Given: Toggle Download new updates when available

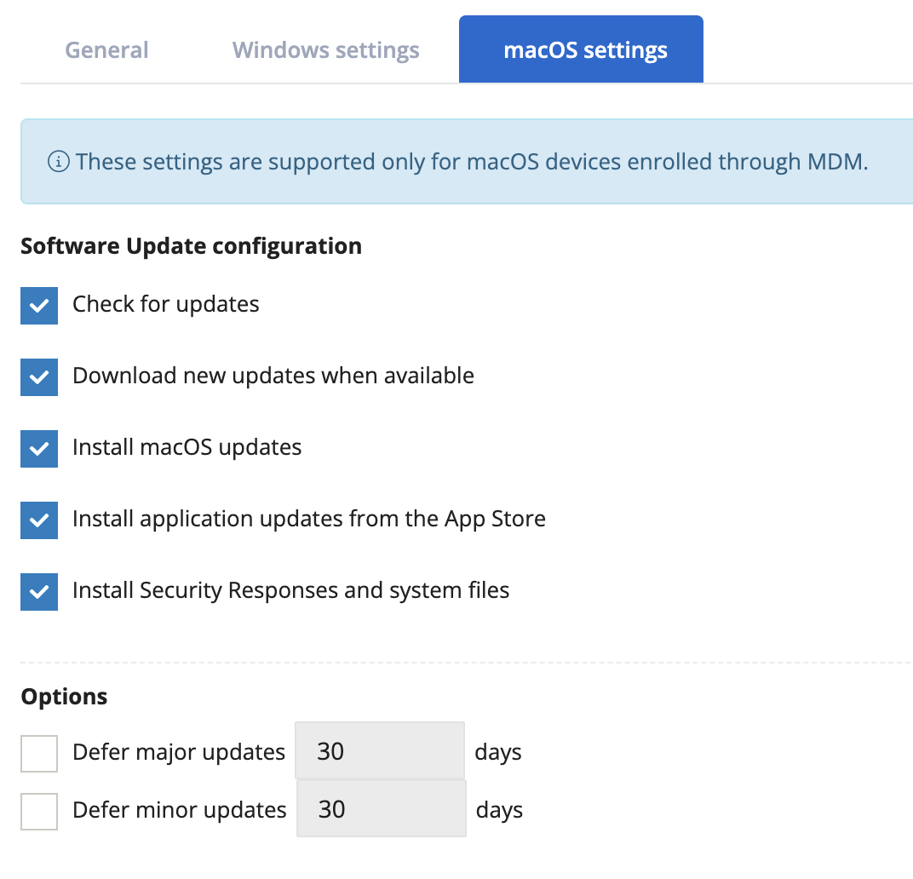Looking at the screenshot, I should pos(39,376).
